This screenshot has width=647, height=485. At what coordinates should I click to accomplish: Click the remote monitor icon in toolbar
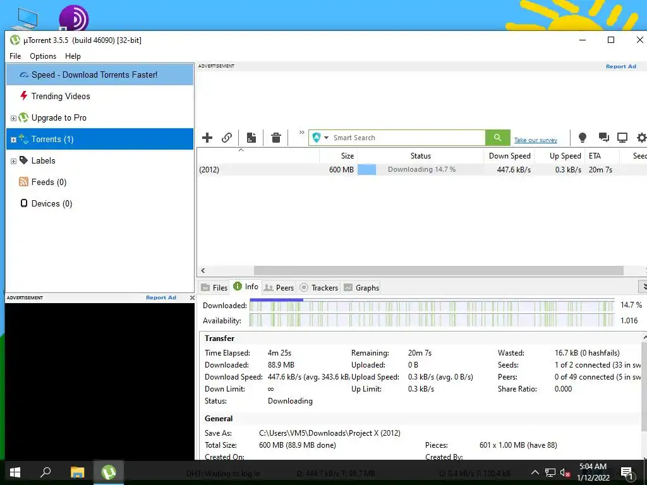click(622, 138)
